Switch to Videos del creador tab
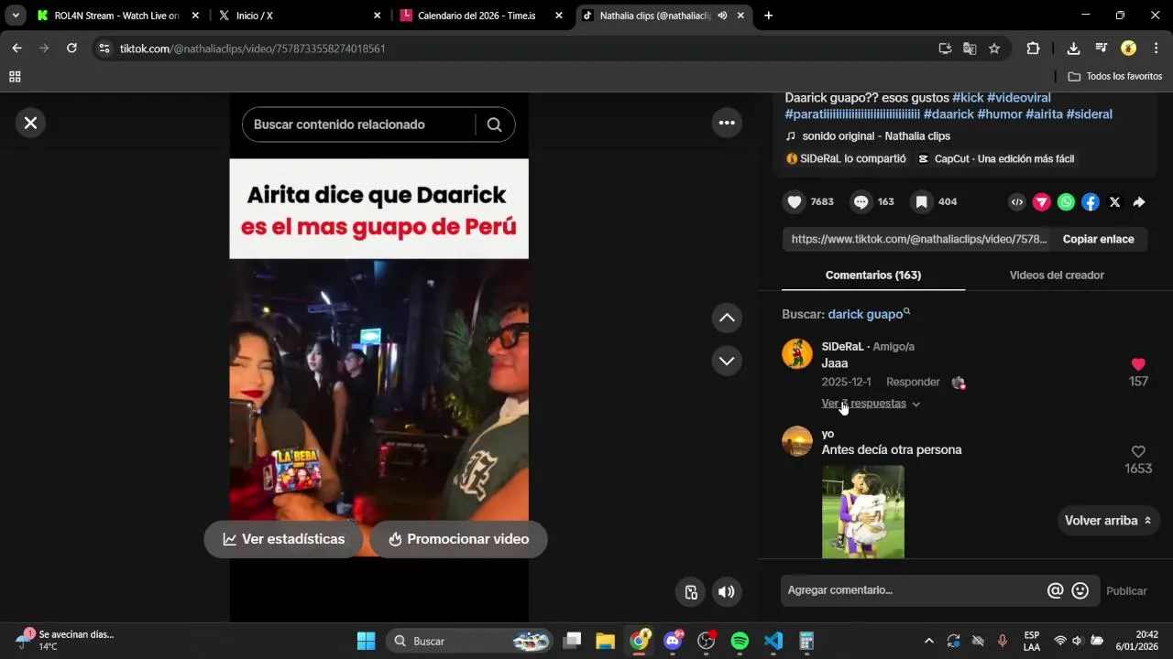Viewport: 1173px width, 659px height. point(1057,275)
